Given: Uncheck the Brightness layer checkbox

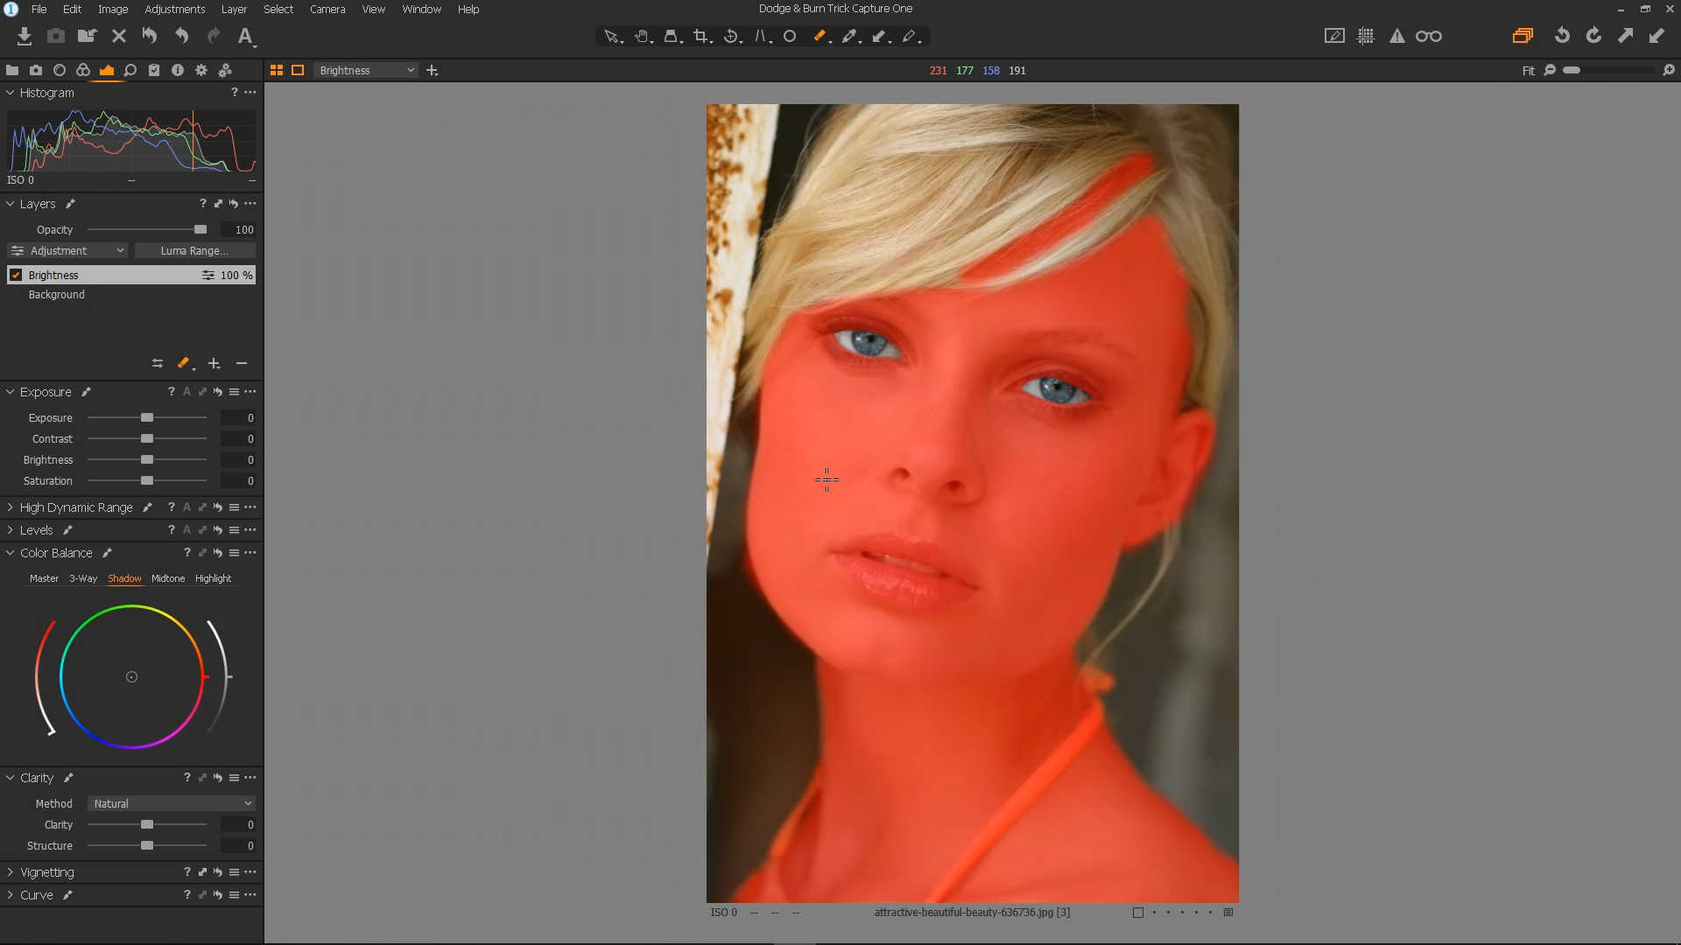Looking at the screenshot, I should (16, 275).
